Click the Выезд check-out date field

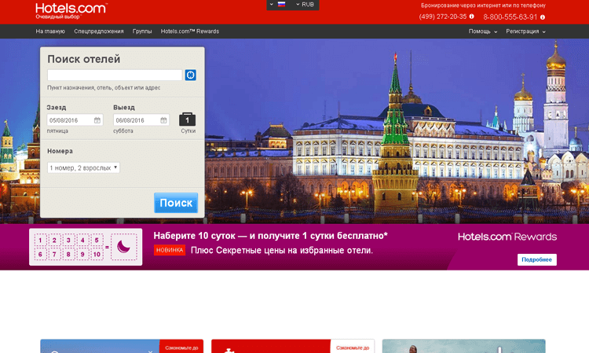click(141, 120)
